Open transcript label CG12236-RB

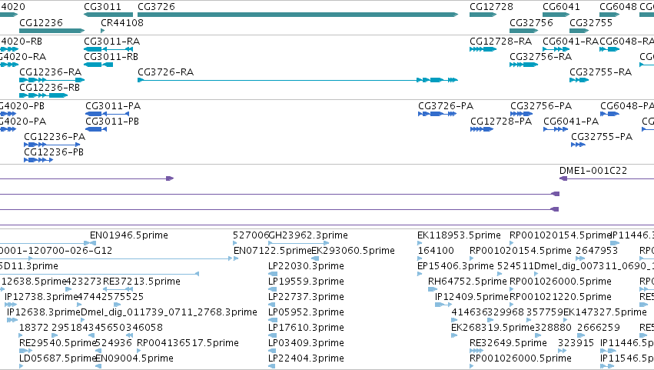click(x=50, y=88)
